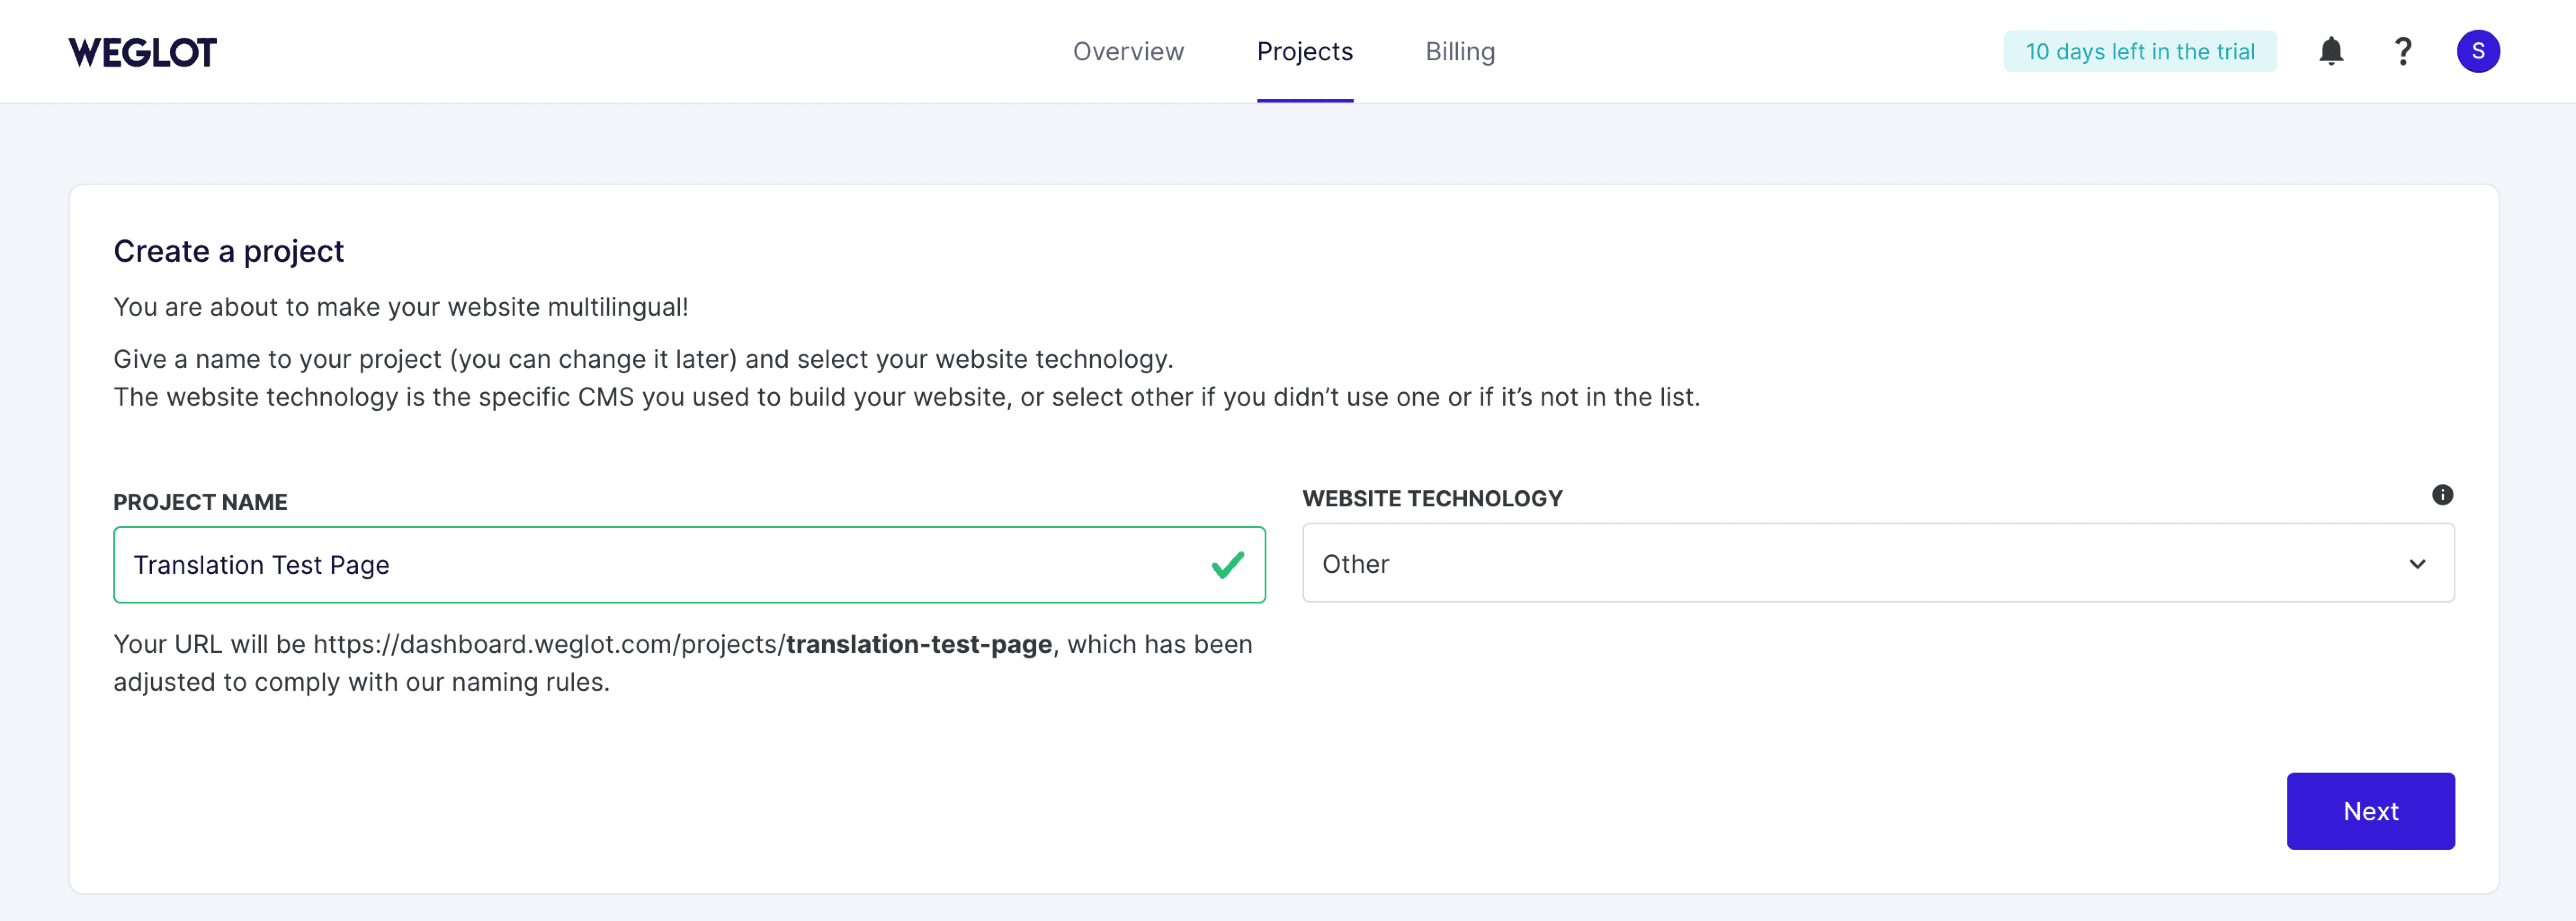The height and width of the screenshot is (921, 2576).
Task: Click 'You are about to make your website multilingual!'
Action: click(401, 307)
